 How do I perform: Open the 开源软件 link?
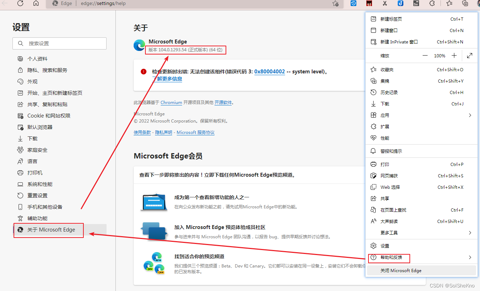pyautogui.click(x=223, y=102)
